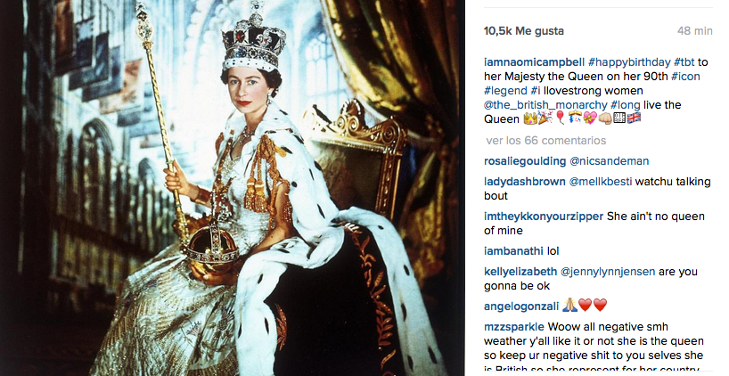This screenshot has height=376, width=729.
Task: Open the 10,5k Me gusta likes list
Action: pos(524,30)
